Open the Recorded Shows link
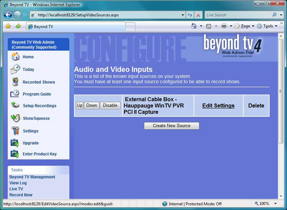 39,82
